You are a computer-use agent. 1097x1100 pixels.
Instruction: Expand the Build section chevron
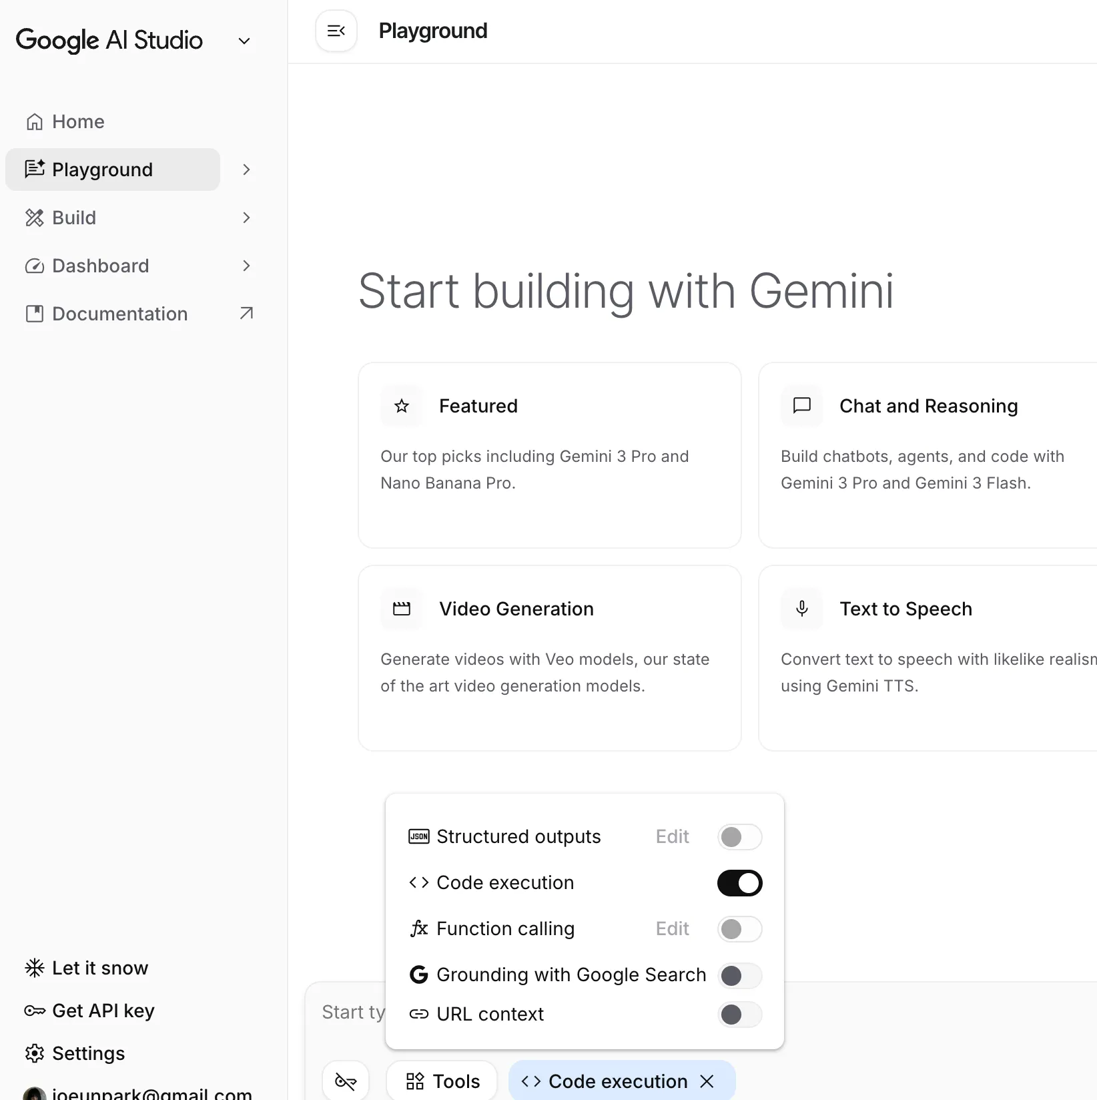246,218
